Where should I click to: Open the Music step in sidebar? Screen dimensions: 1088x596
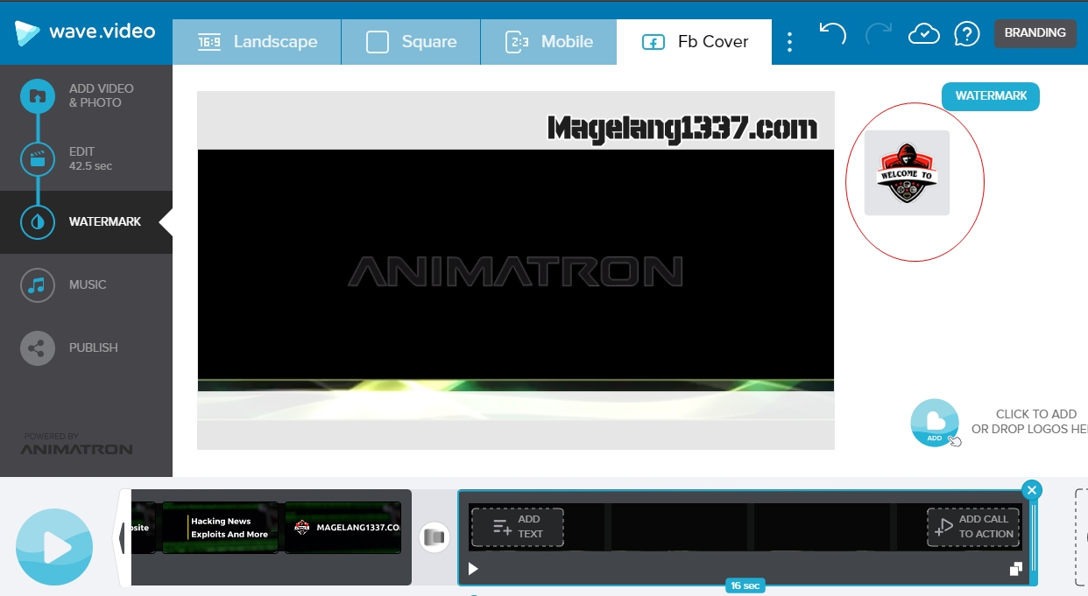[x=86, y=285]
